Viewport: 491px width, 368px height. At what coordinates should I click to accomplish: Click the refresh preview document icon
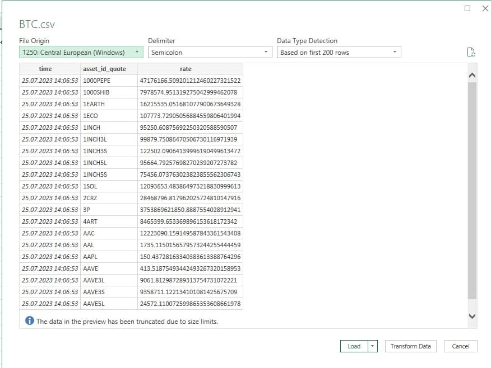click(471, 52)
